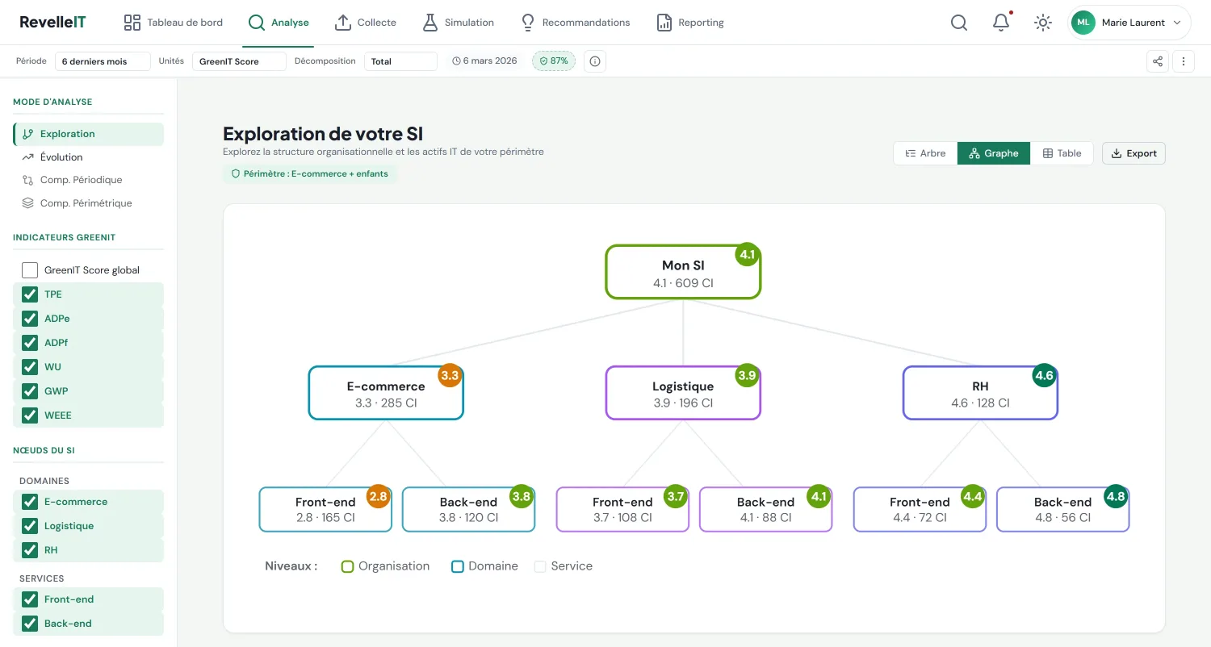Open the Période dropdown
1211x647 pixels.
pyautogui.click(x=103, y=61)
